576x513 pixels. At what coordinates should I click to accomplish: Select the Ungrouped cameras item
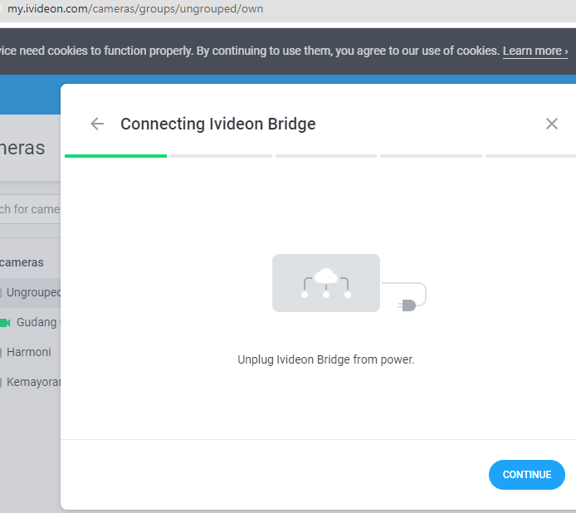pos(30,292)
